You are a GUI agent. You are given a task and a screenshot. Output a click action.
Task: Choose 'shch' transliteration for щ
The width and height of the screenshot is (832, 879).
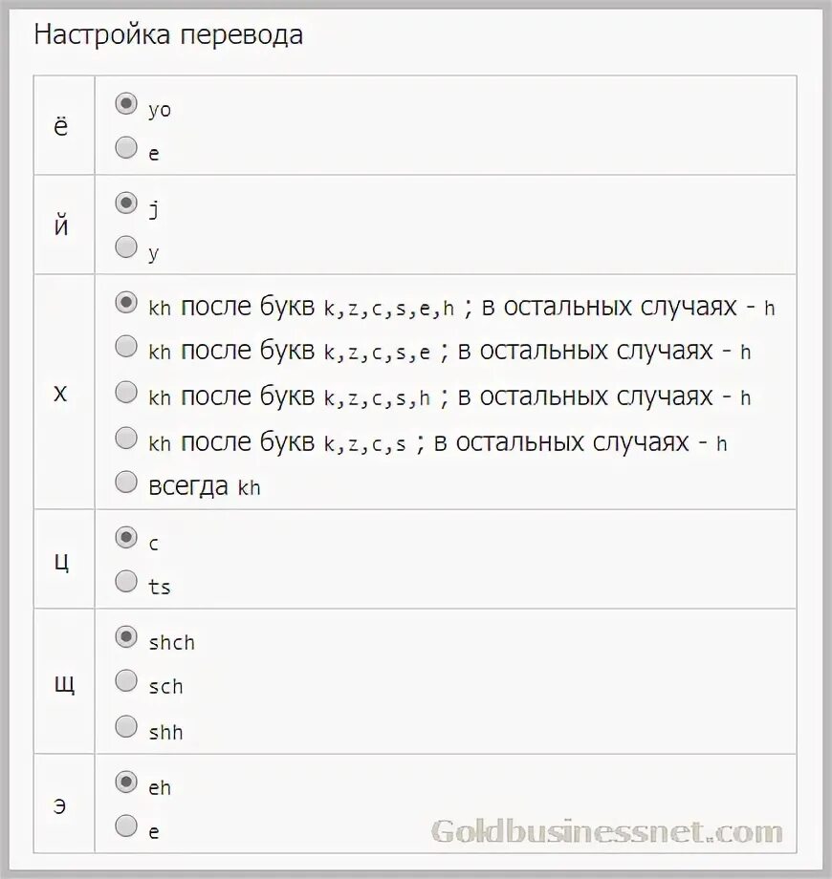[x=126, y=636]
